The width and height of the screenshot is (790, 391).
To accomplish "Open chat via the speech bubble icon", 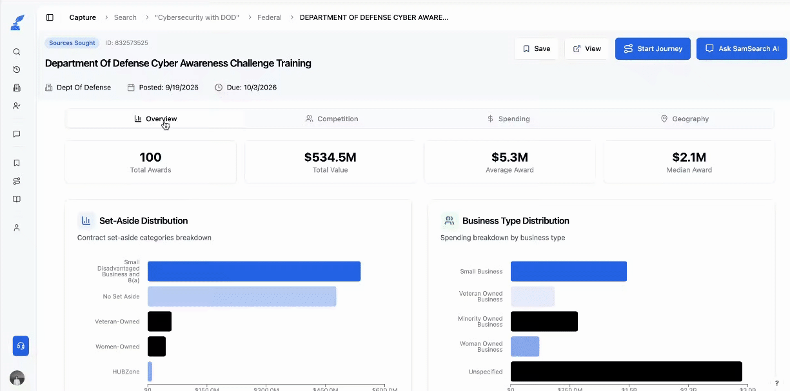I will pyautogui.click(x=17, y=134).
